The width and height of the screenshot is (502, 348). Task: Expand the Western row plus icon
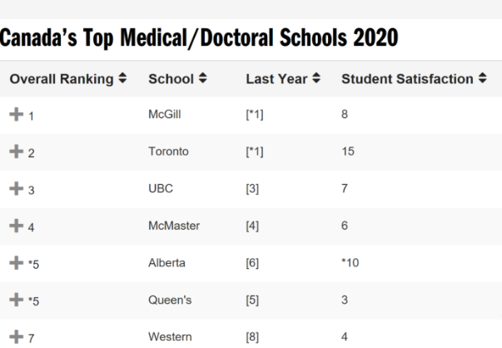(x=17, y=341)
